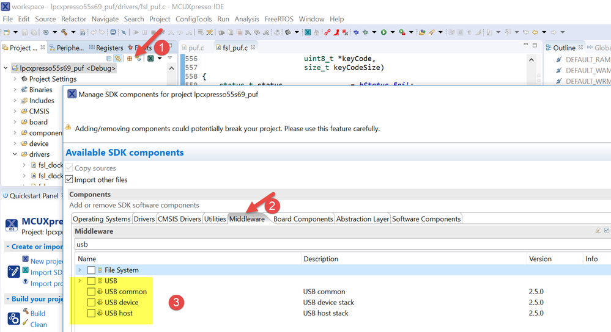The width and height of the screenshot is (611, 332).
Task: Click the open folder toolbar icon
Action: [421, 32]
